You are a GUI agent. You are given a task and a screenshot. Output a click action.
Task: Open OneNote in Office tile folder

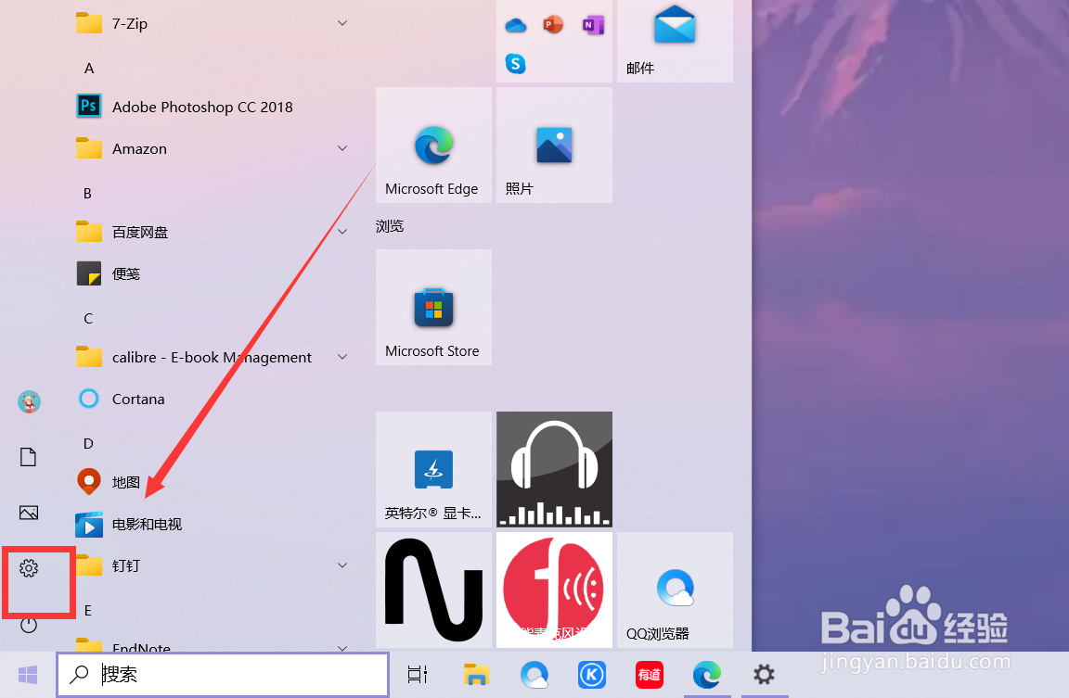click(593, 25)
